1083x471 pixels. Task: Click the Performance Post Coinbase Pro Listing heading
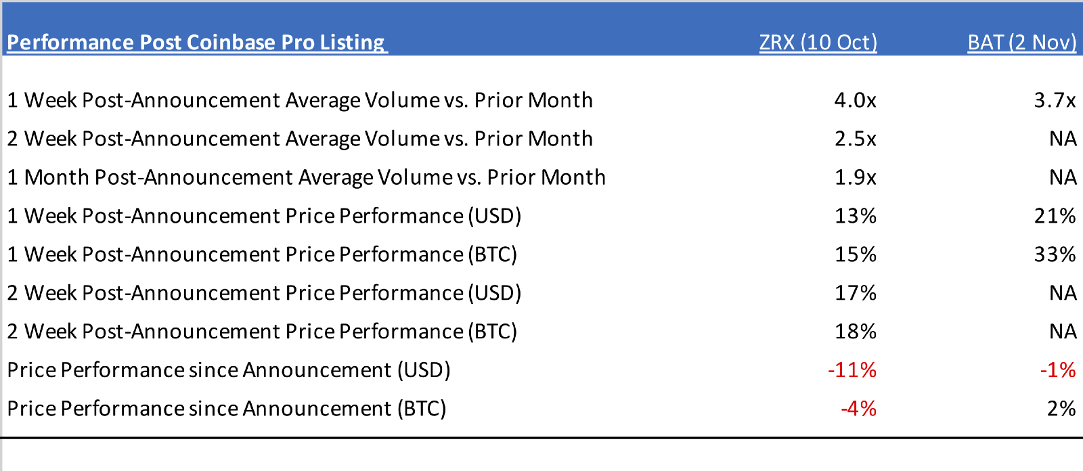(196, 42)
